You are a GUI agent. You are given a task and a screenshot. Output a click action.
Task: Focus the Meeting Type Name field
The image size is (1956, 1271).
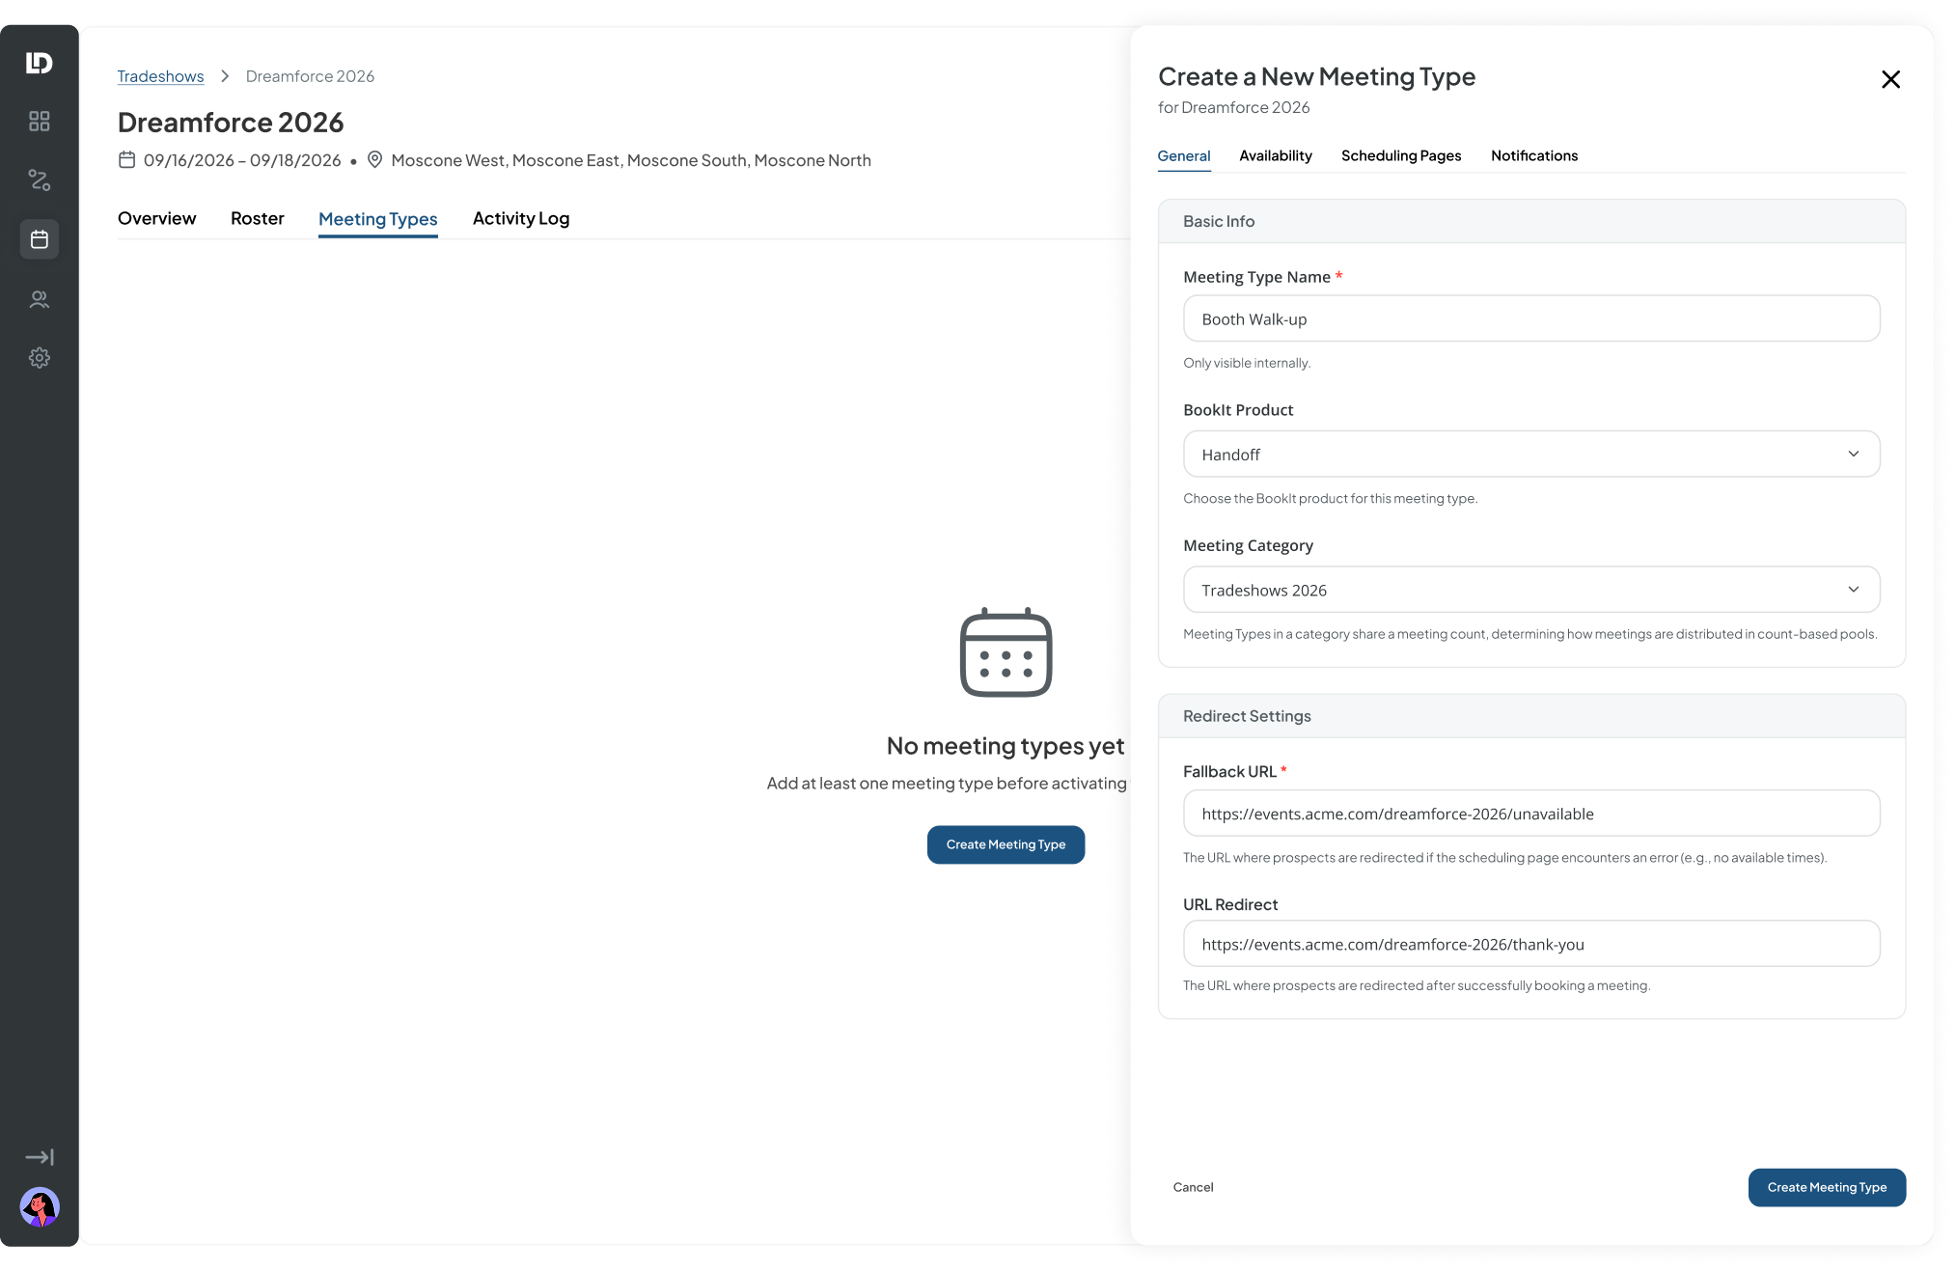[1531, 318]
